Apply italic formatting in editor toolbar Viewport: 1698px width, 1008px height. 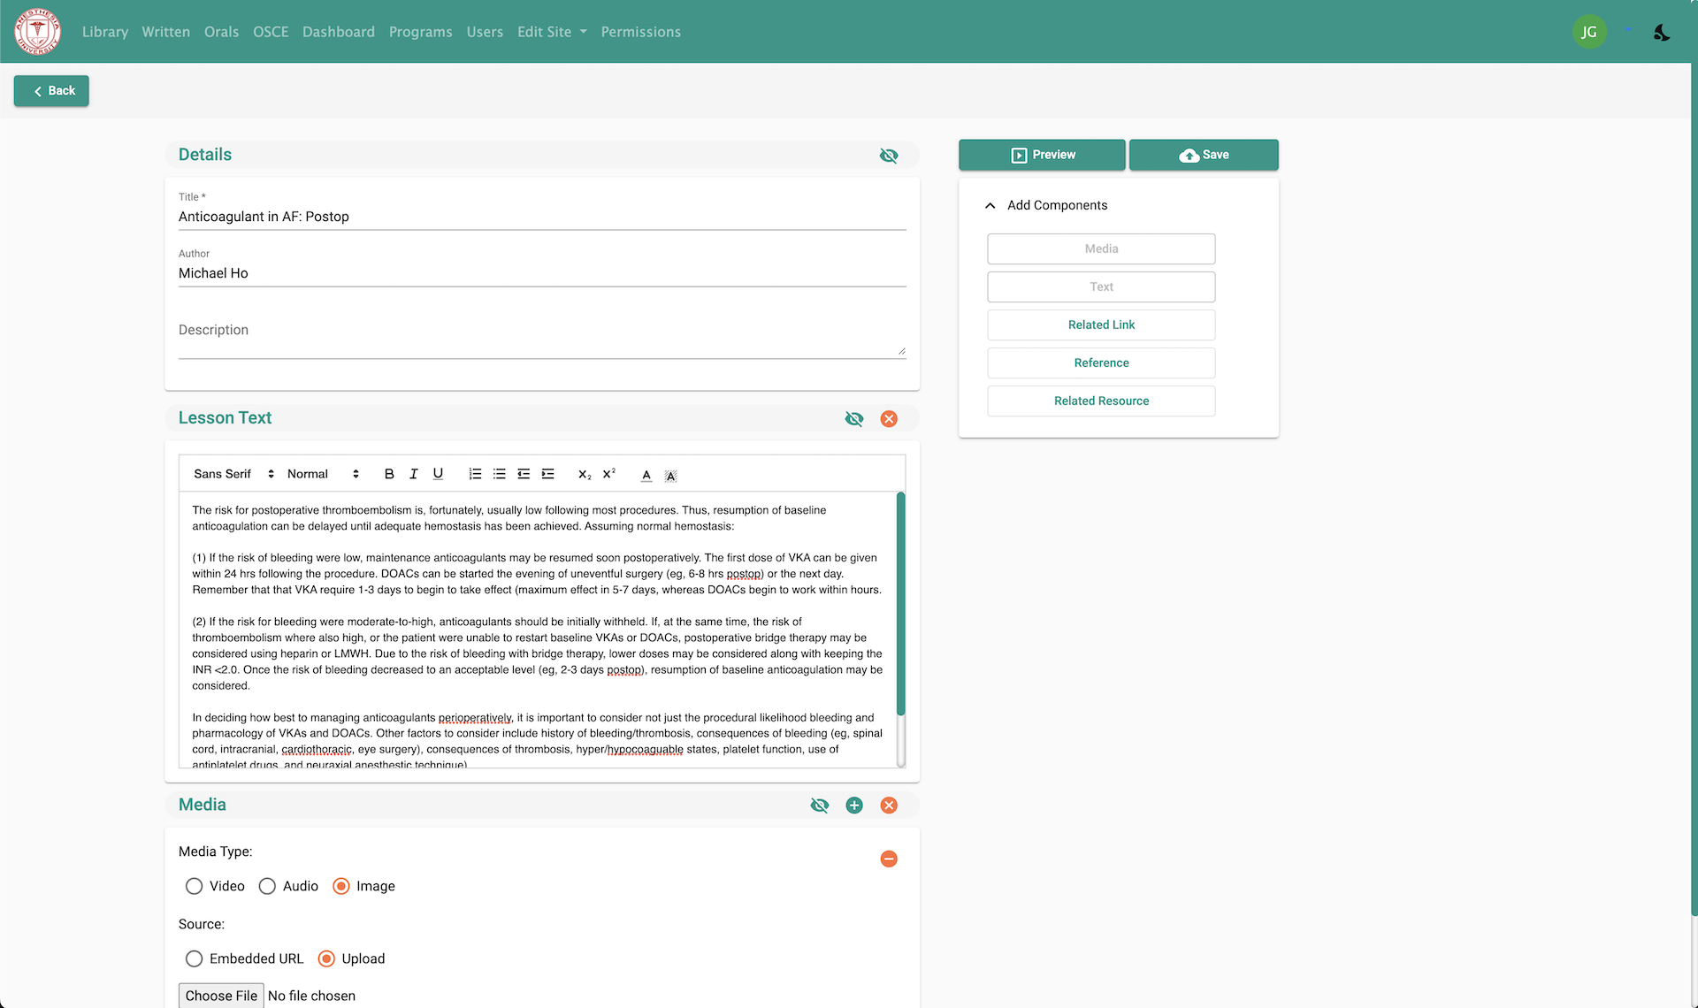tap(413, 474)
